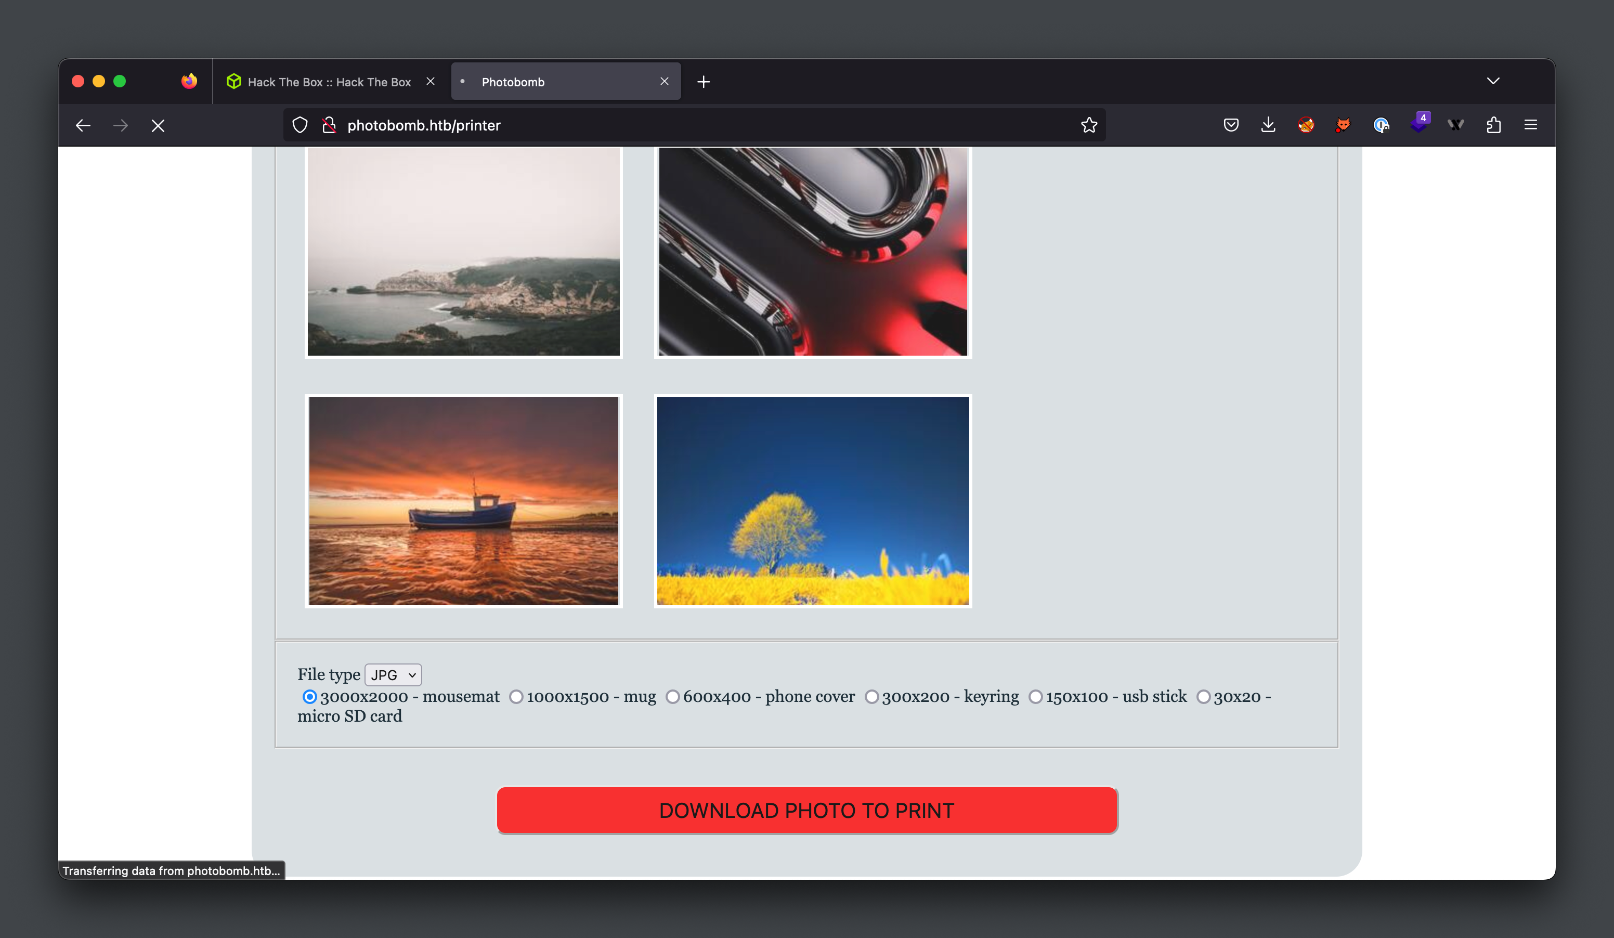Open the File type JPG dropdown
Screen dimensions: 1614x938
pos(393,674)
